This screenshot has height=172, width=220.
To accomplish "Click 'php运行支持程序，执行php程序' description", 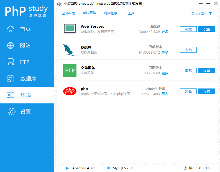I will tap(105, 94).
